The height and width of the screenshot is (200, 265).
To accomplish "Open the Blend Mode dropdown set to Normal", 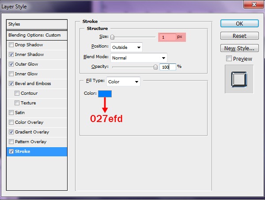I will pos(139,58).
